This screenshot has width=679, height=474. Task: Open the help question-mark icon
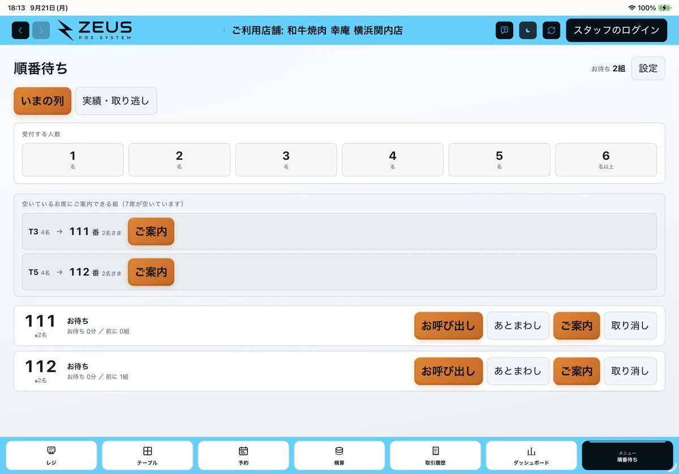point(504,30)
